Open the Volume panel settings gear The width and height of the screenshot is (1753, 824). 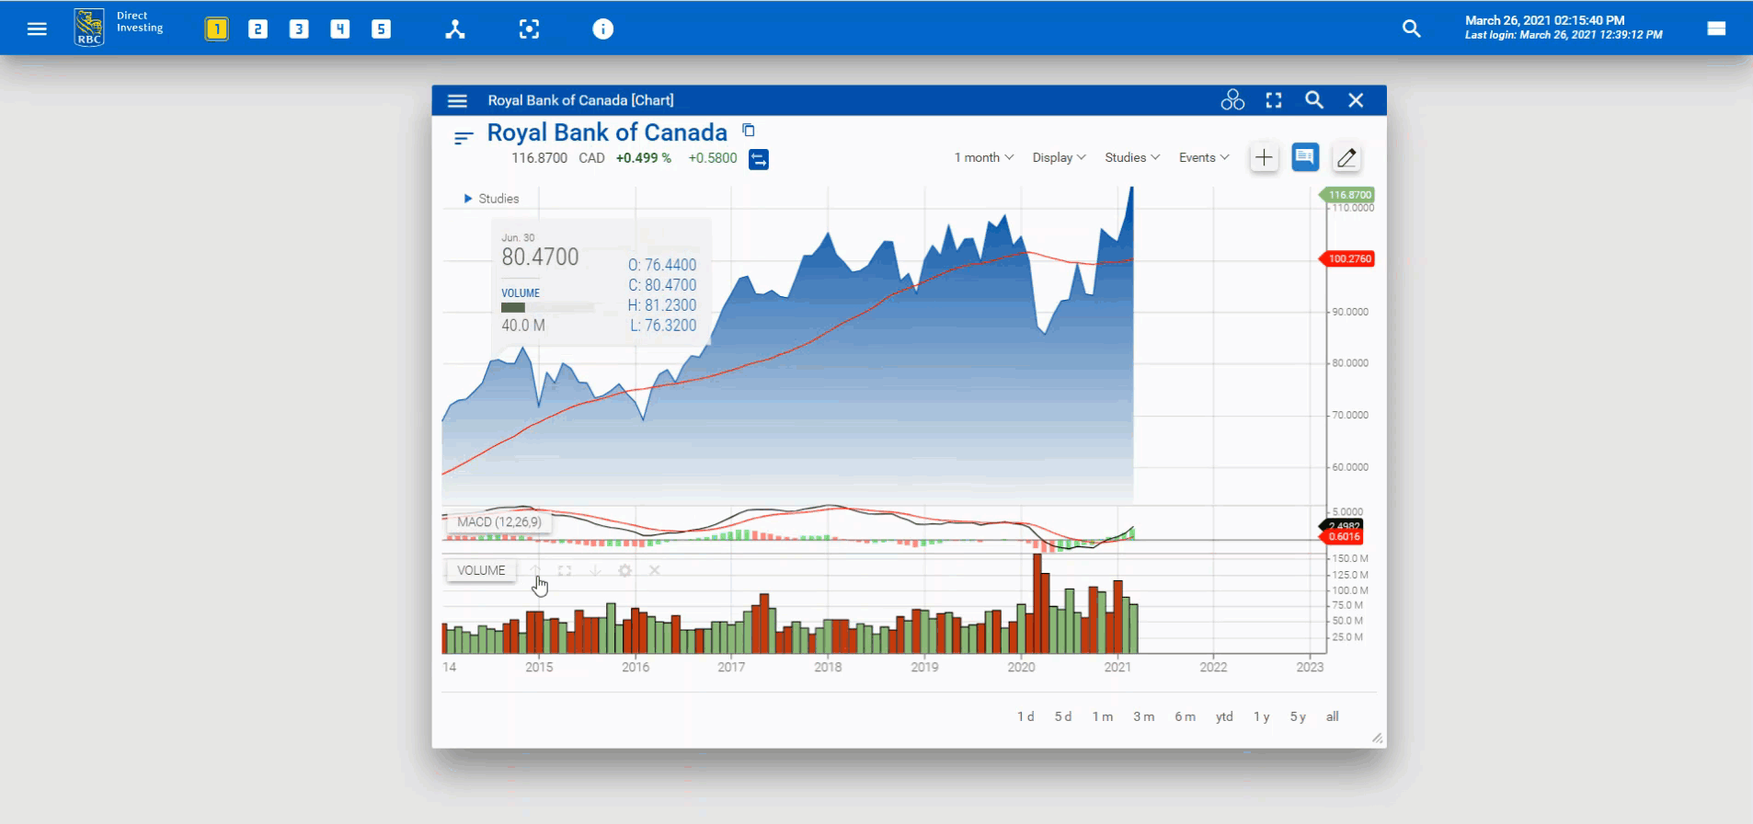(624, 571)
